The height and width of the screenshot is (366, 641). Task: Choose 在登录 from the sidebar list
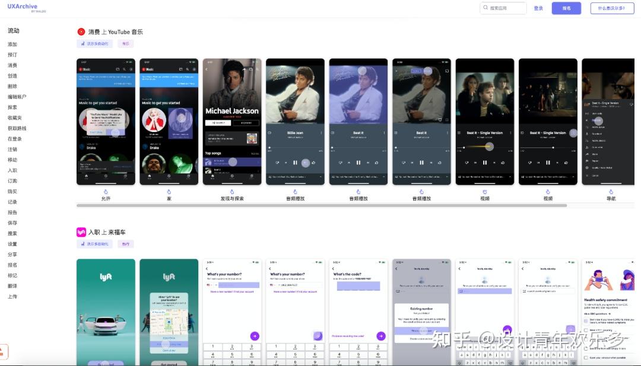pyautogui.click(x=15, y=139)
